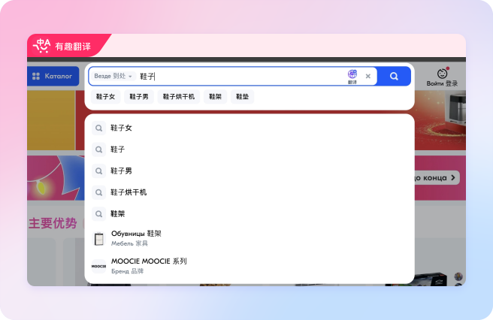Clear the search field with the X icon
This screenshot has height=320, width=493.
tap(367, 76)
